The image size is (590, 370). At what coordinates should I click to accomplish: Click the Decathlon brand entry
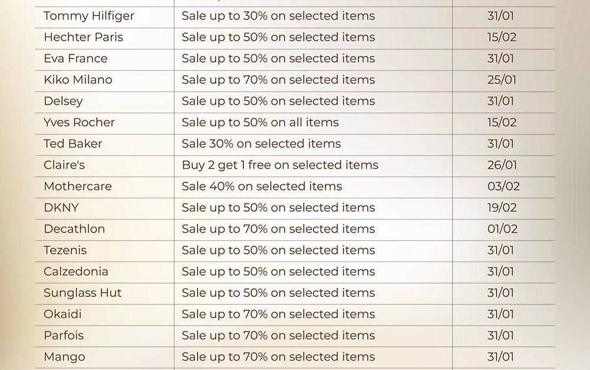click(74, 228)
